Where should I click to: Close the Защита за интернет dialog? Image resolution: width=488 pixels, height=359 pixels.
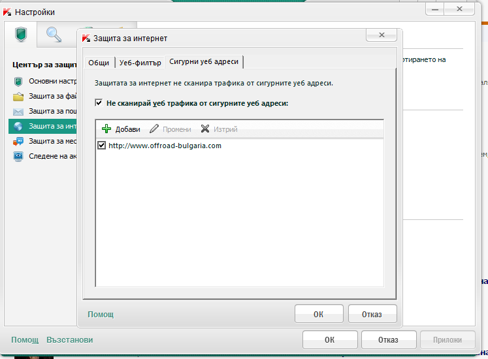click(382, 35)
